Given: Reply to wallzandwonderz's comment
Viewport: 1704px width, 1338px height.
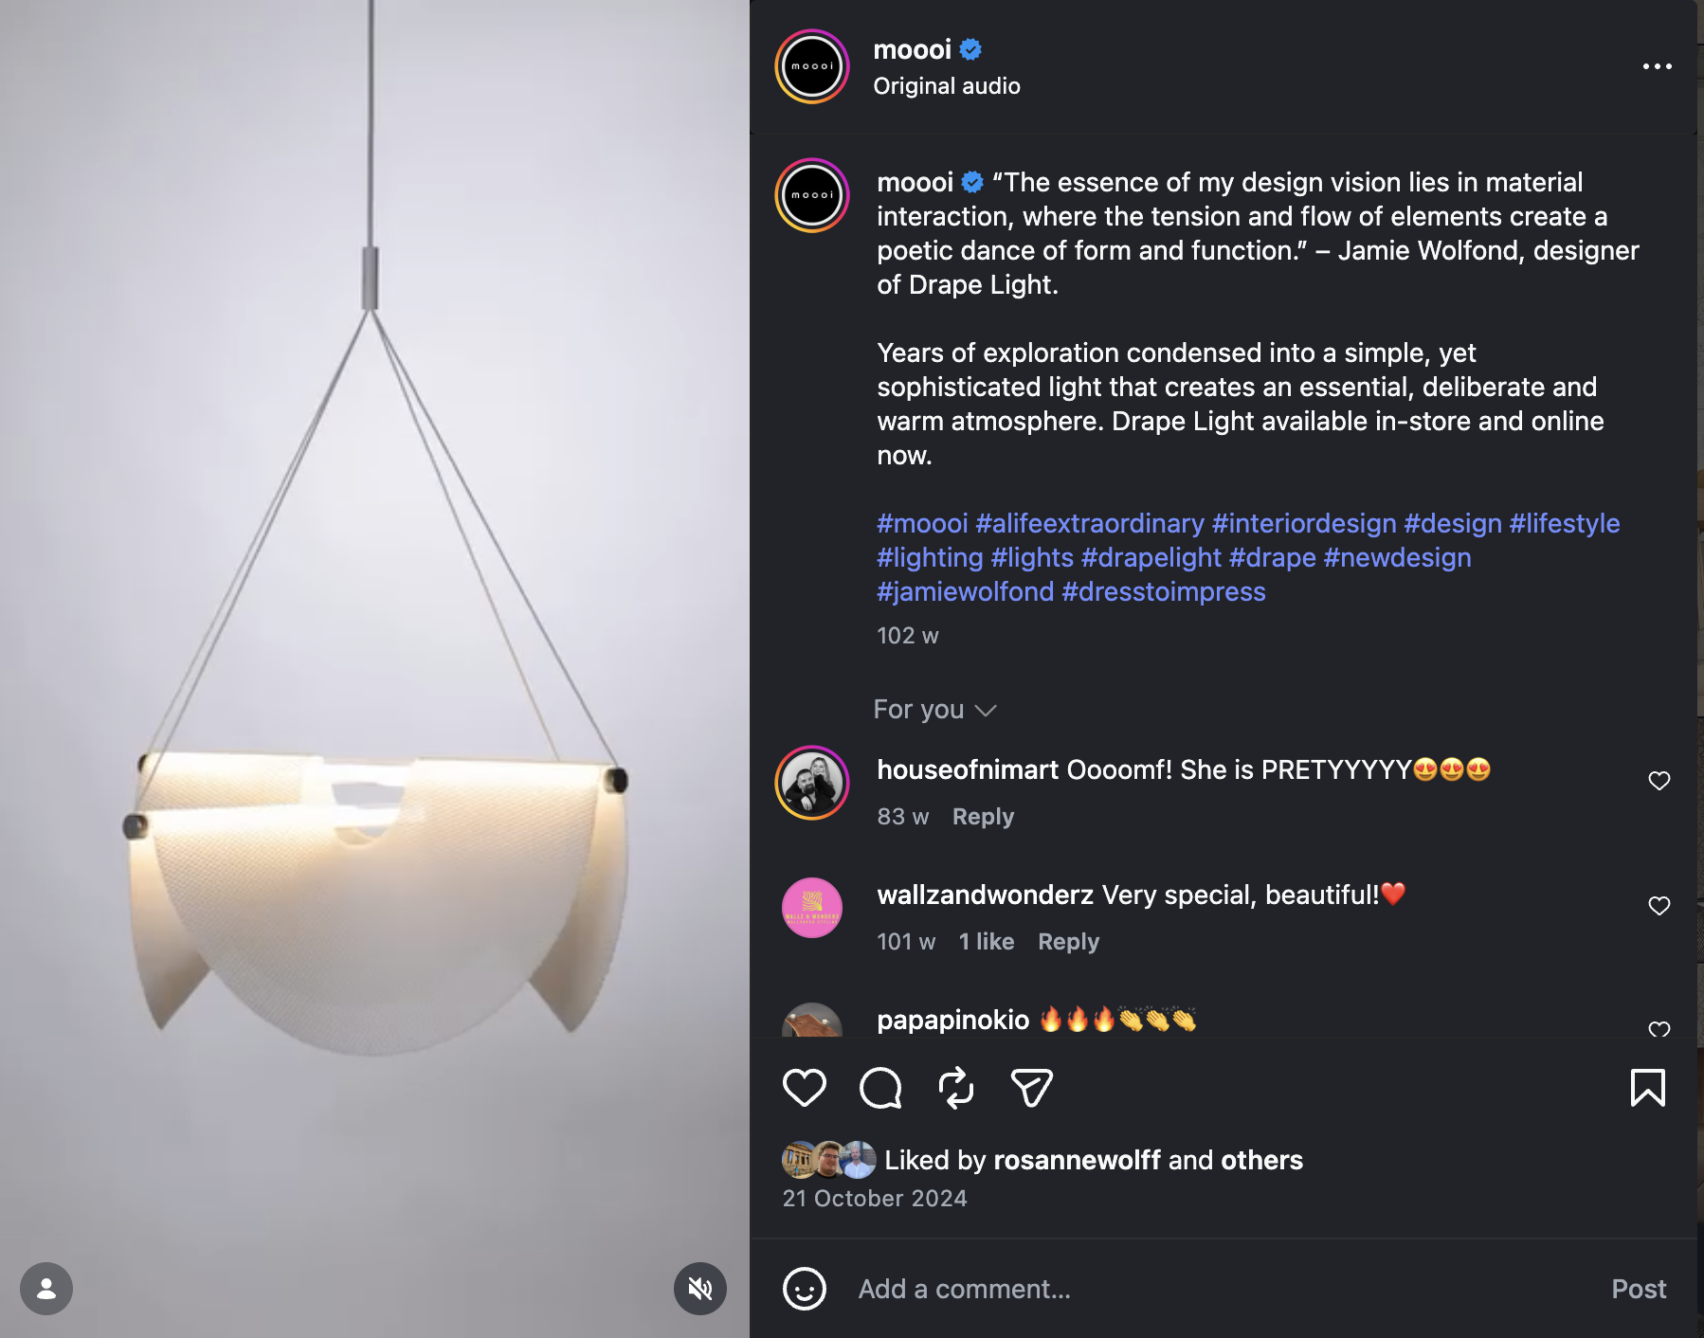Looking at the screenshot, I should [x=1068, y=942].
